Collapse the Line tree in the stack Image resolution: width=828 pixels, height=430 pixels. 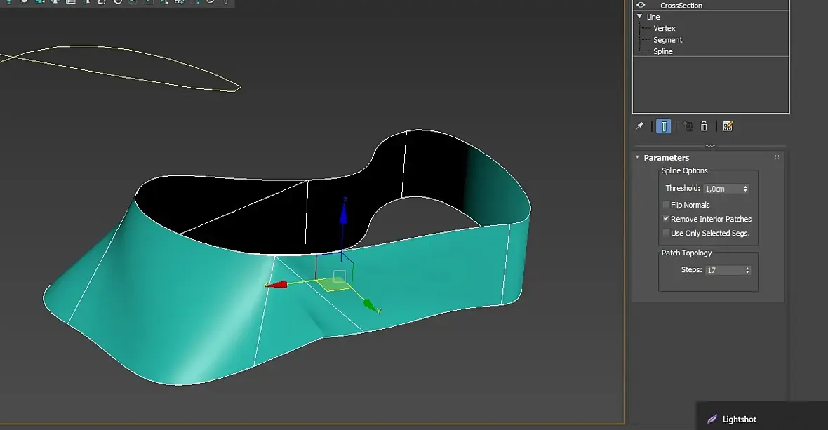coord(639,17)
